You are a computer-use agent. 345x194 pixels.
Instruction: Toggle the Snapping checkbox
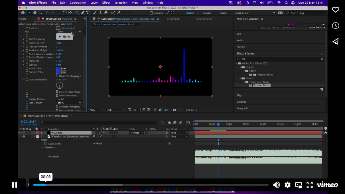[151, 13]
